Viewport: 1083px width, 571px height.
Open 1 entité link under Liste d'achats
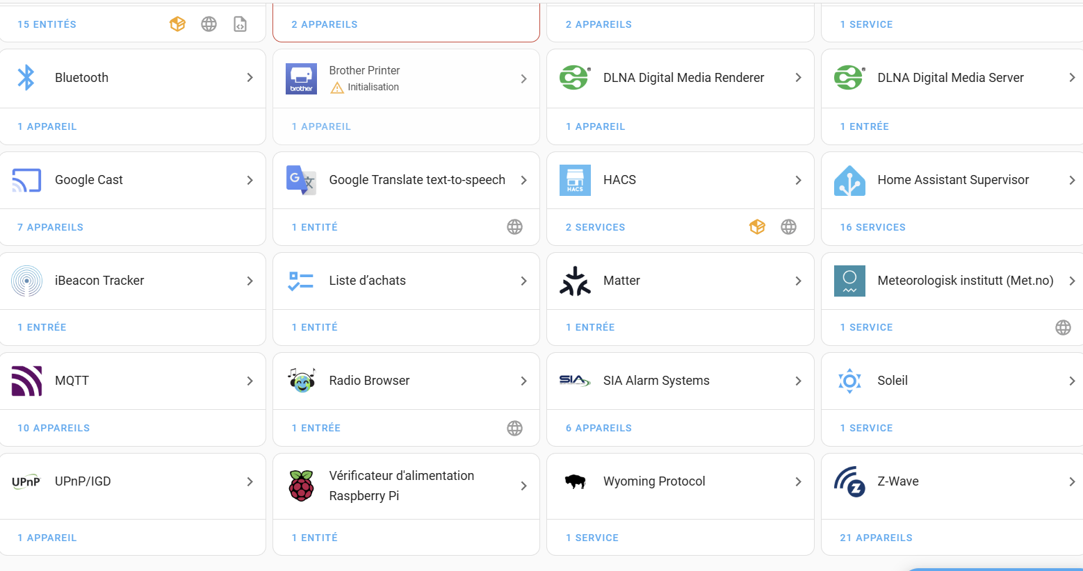click(x=314, y=327)
